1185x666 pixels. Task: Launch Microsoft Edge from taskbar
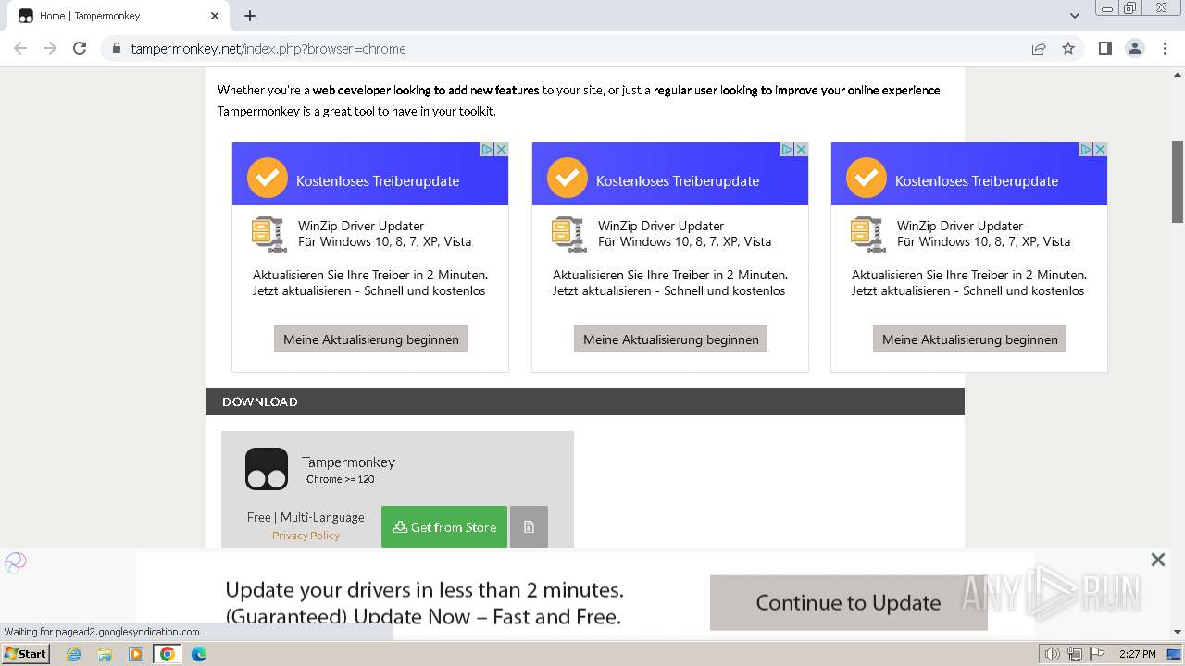[x=199, y=654]
